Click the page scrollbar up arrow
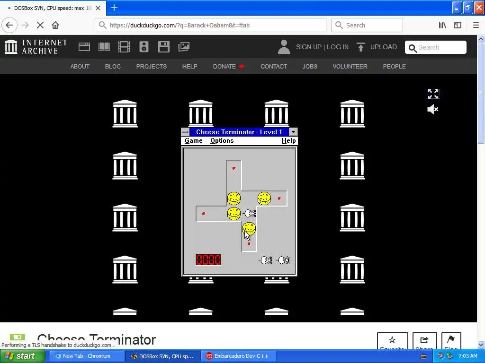The width and height of the screenshot is (485, 363). (x=481, y=39)
